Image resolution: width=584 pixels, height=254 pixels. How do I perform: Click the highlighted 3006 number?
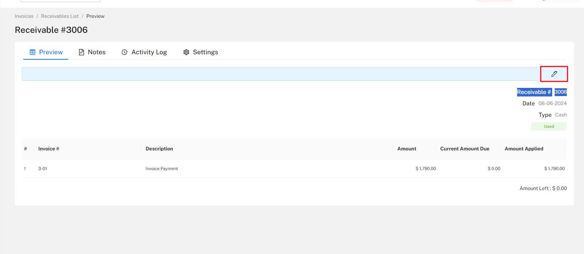560,92
